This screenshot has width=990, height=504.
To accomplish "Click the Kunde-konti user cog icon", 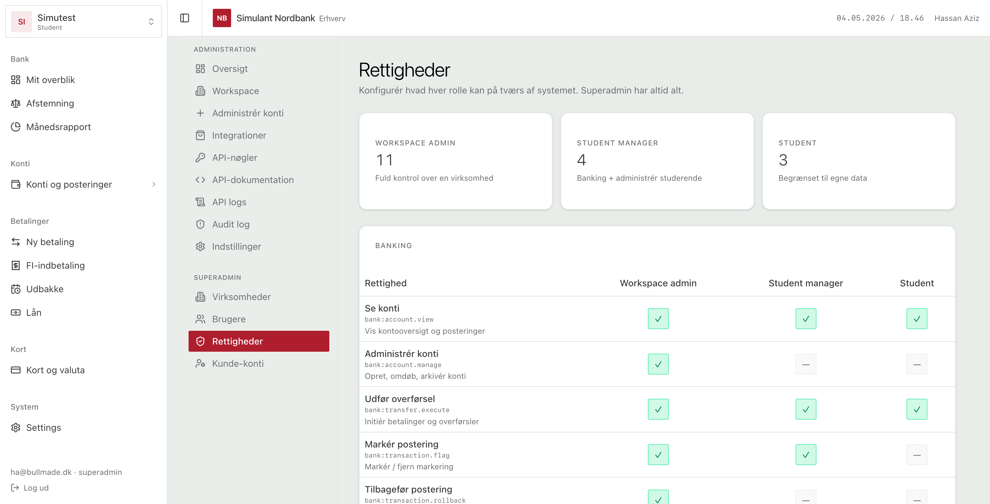I will [x=200, y=363].
